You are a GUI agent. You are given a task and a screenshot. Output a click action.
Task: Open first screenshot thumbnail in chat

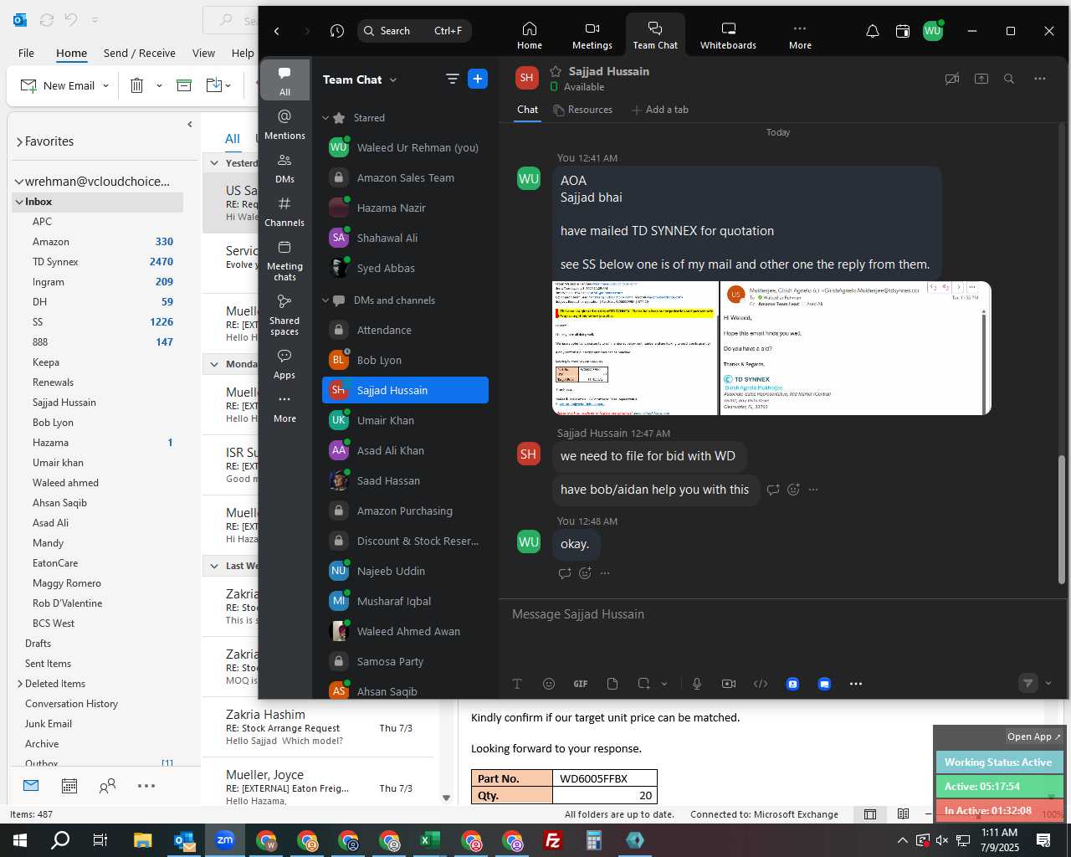[635, 348]
